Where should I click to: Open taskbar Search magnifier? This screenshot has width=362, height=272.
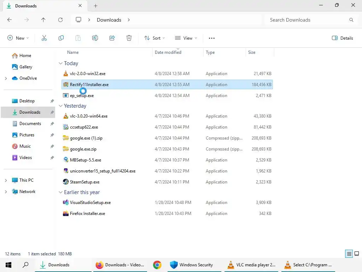[25, 265]
